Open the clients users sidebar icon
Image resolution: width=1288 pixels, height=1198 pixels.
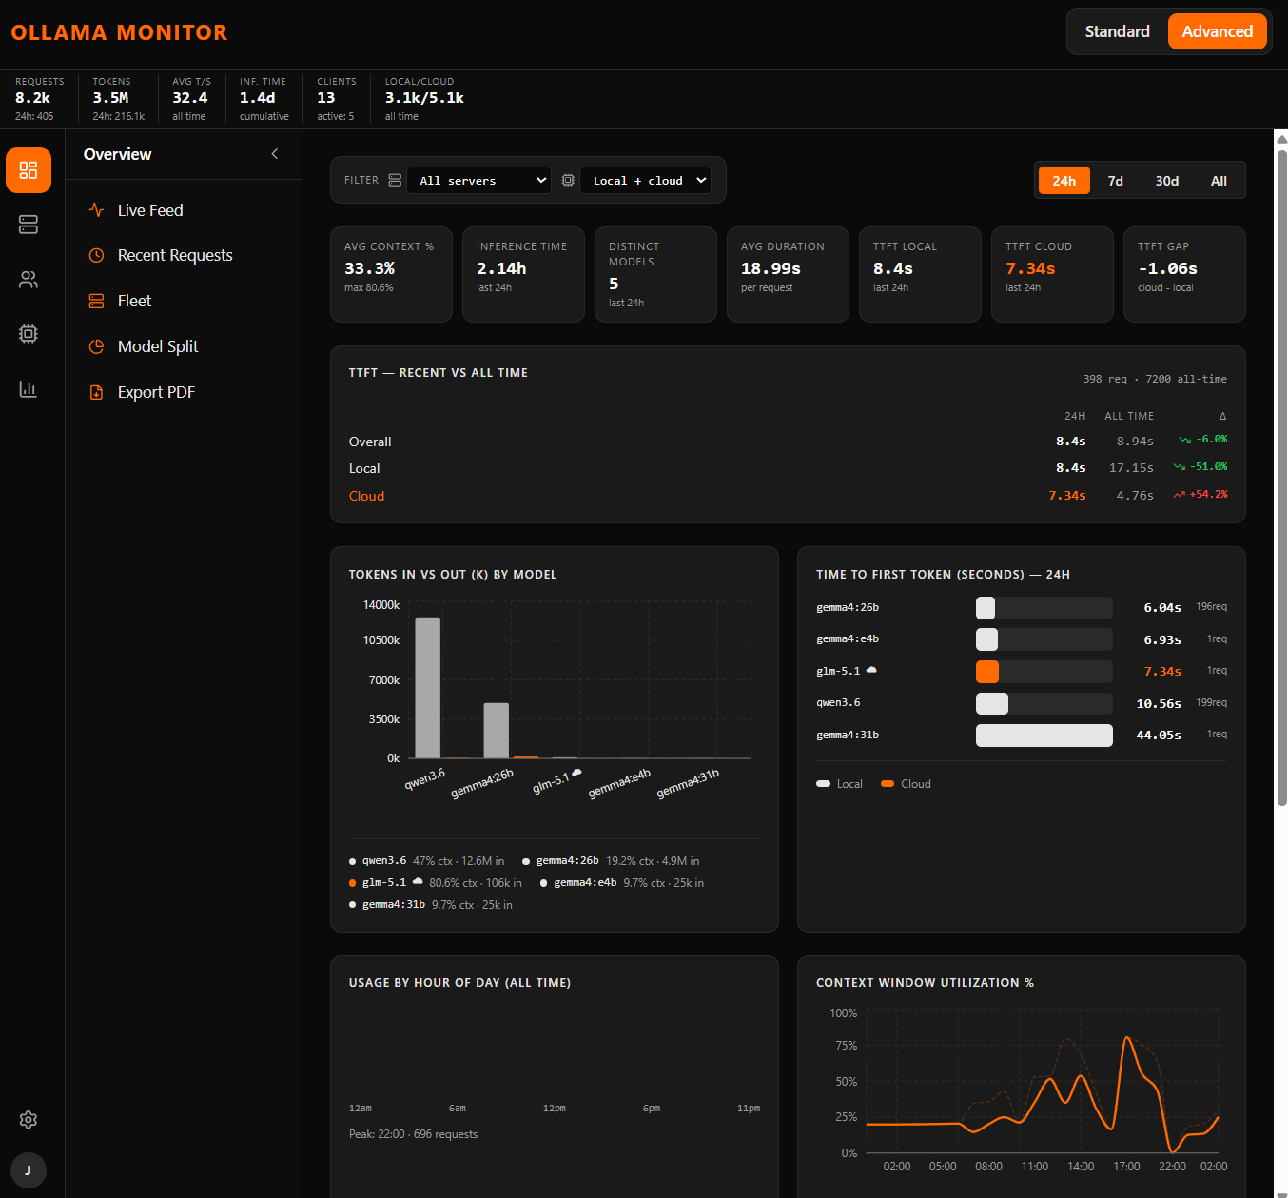click(29, 280)
